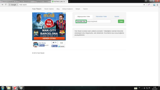
Task: Open the Windows Start menu
Action: tap(3, 88)
